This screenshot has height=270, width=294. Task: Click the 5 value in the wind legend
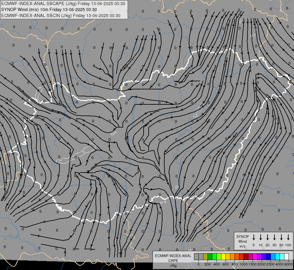253,245
